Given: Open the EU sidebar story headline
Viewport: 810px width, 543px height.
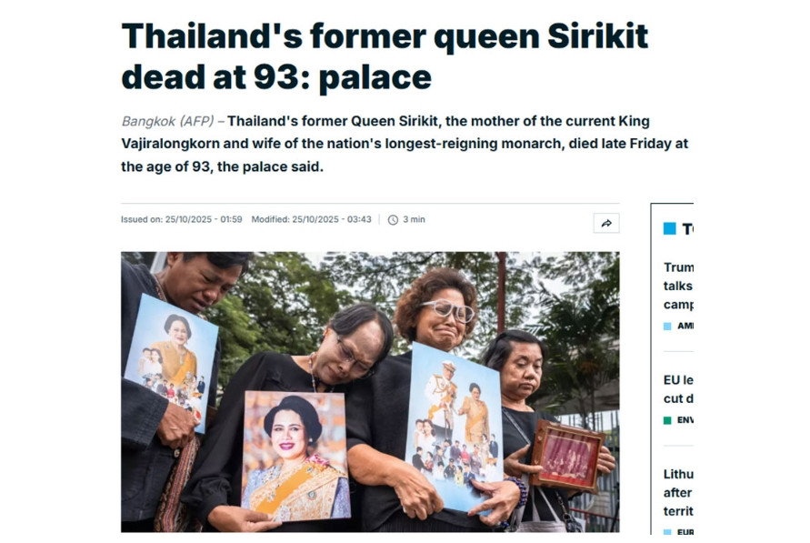Looking at the screenshot, I should click(x=679, y=388).
